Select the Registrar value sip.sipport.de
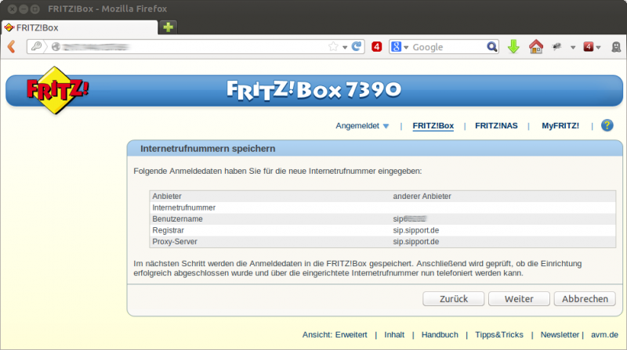This screenshot has width=627, height=350. tap(416, 230)
